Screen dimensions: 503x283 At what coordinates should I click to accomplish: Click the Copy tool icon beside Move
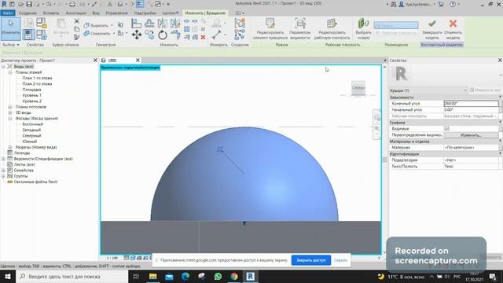(x=149, y=35)
